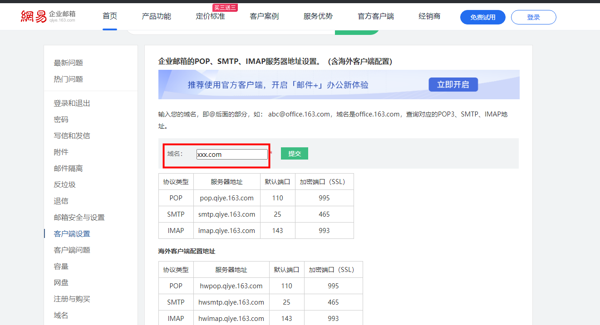Image resolution: width=600 pixels, height=325 pixels.
Task: Click the 登录 button
Action: [x=533, y=17]
